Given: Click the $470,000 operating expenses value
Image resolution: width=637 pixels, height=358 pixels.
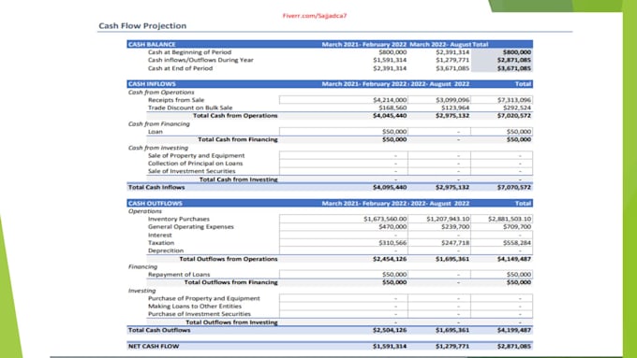Looking at the screenshot, I should click(x=393, y=227).
